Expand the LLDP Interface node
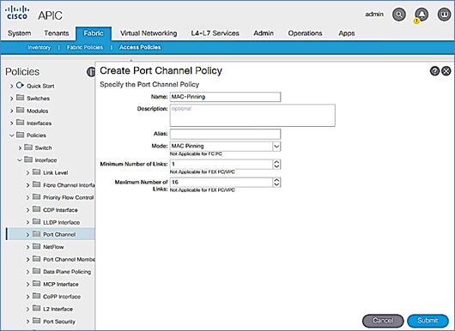 click(x=27, y=223)
